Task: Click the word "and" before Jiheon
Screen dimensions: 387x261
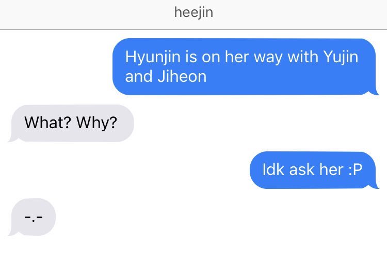Action: [x=139, y=77]
